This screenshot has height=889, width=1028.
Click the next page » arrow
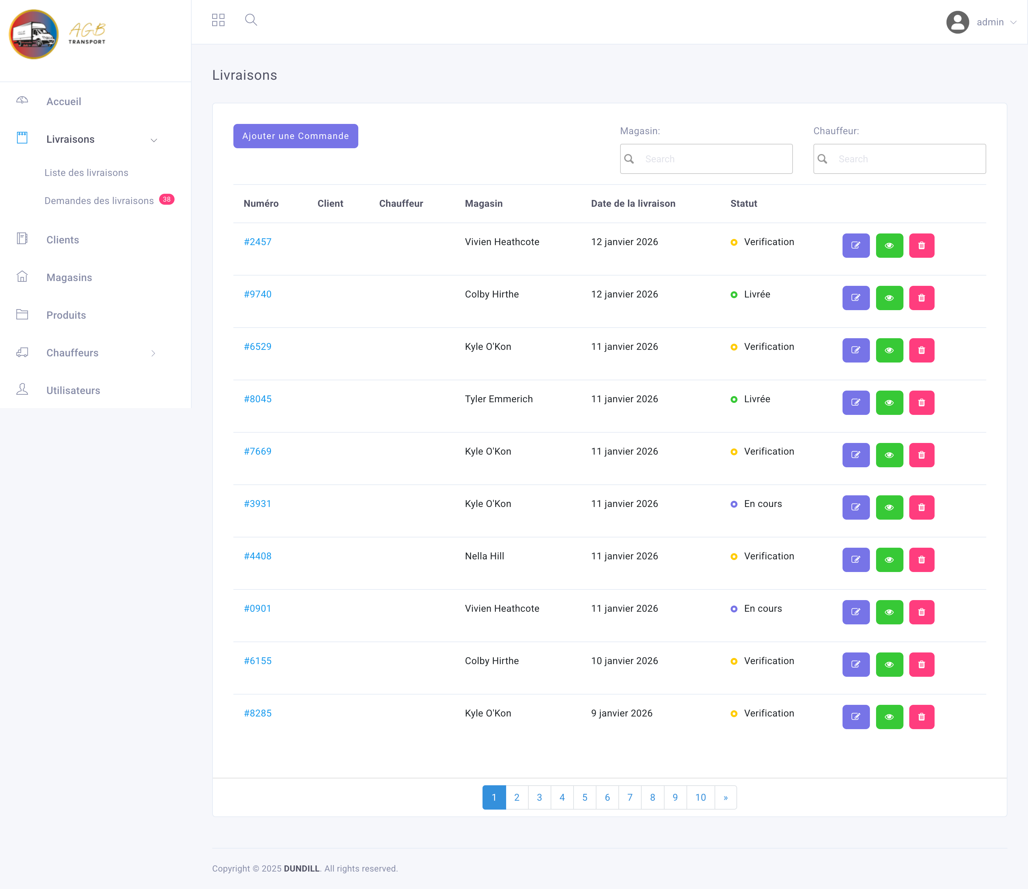coord(725,797)
